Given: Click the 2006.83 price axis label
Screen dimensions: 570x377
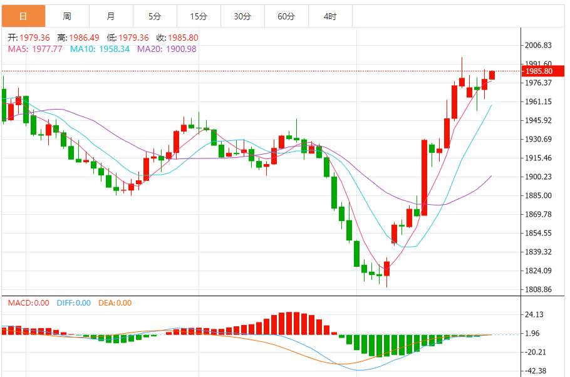Looking at the screenshot, I should point(539,45).
